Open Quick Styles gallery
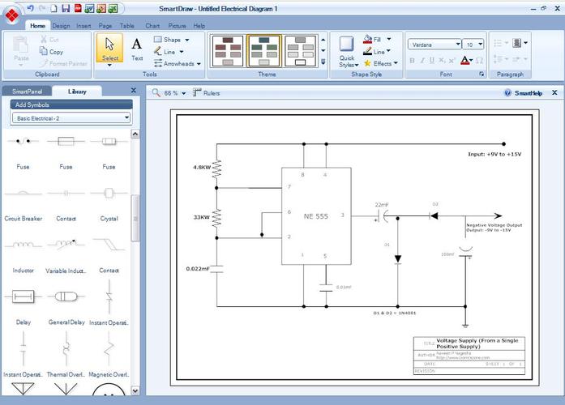 tap(347, 51)
